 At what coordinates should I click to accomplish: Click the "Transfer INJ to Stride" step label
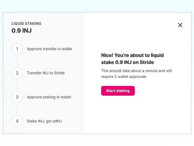(46, 73)
